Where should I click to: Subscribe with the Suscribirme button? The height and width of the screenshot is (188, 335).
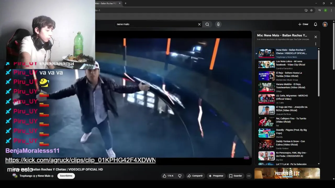[x=66, y=176]
